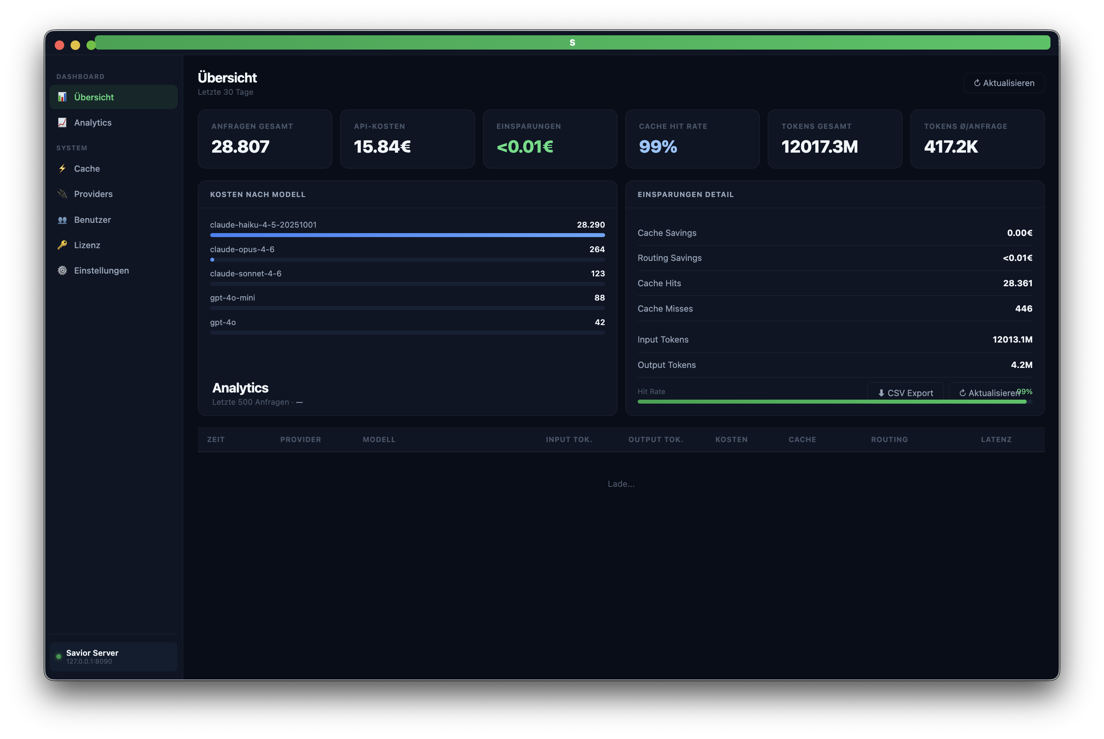Click the claude-haiku-4-5 blue cost bar
Image resolution: width=1104 pixels, height=739 pixels.
[407, 235]
